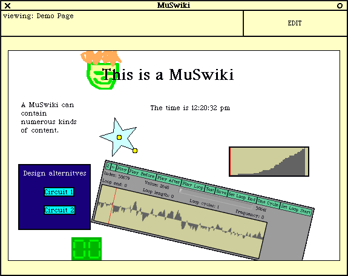Click the Set Loop Start button
Screen dimensions: 348x276
[x=296, y=210]
